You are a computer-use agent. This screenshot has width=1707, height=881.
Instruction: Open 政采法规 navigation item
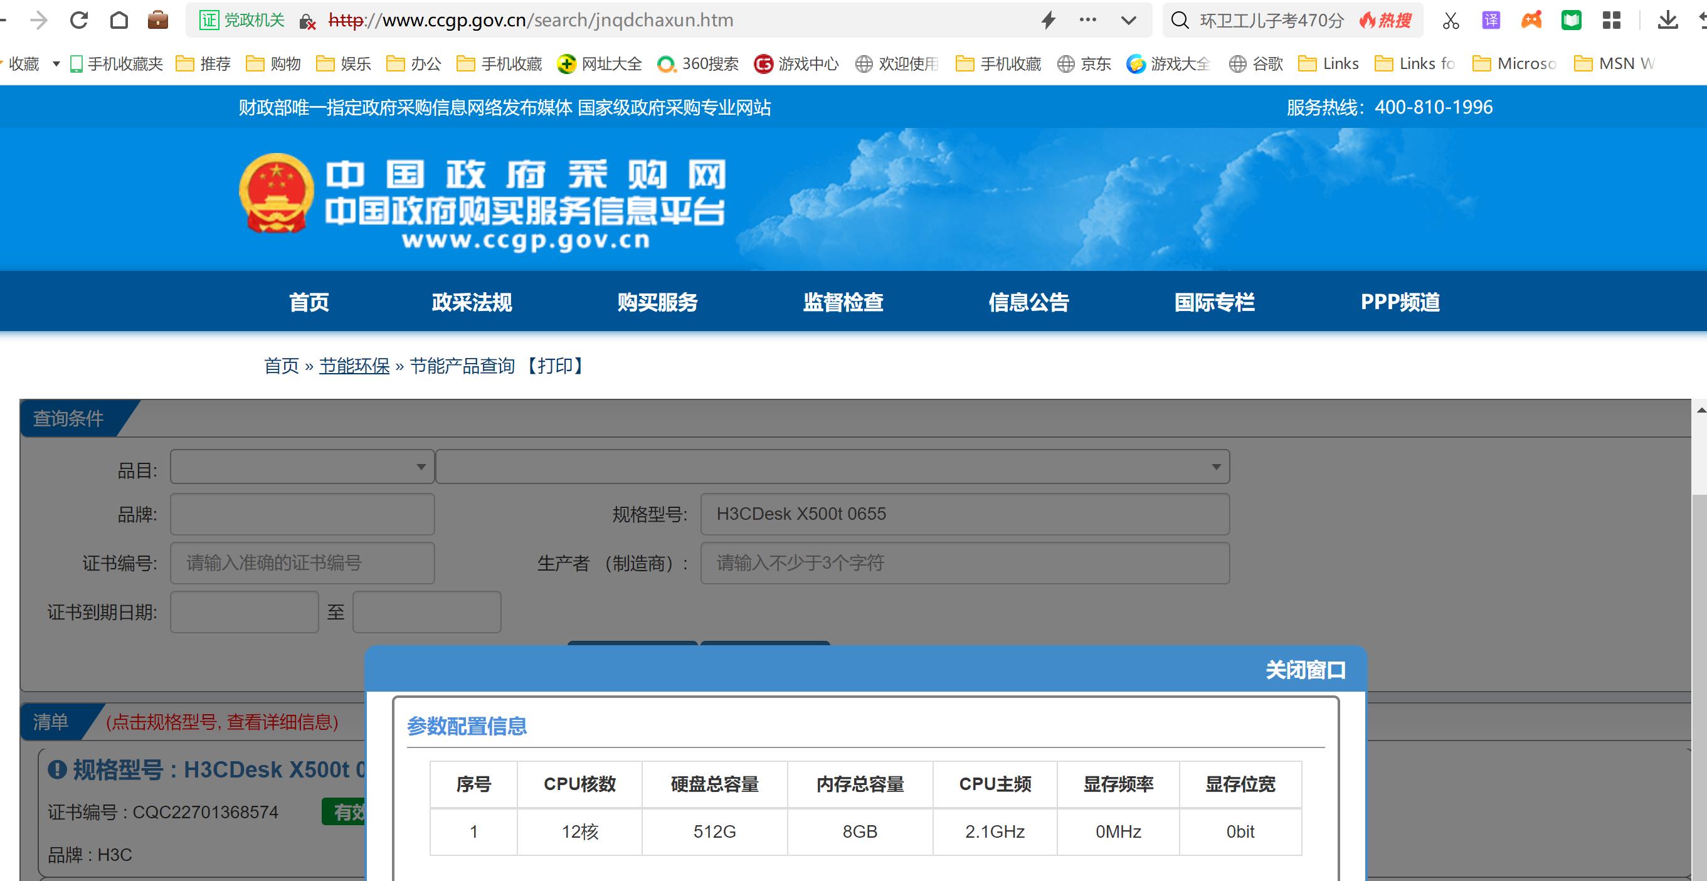coord(472,302)
